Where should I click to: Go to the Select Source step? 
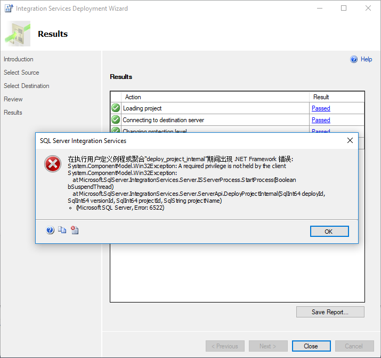[x=21, y=73]
